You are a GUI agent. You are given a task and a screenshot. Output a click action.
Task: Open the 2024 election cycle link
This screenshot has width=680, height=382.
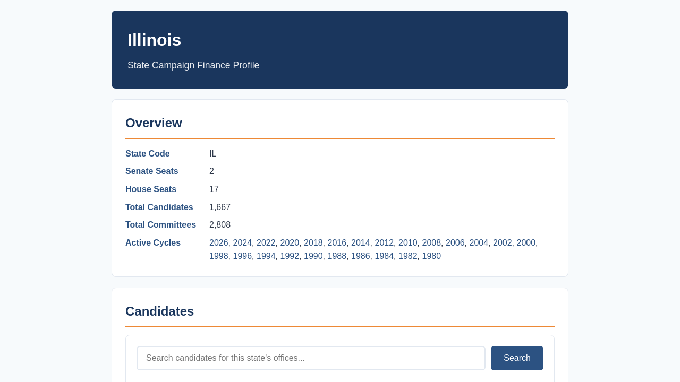[x=242, y=243]
